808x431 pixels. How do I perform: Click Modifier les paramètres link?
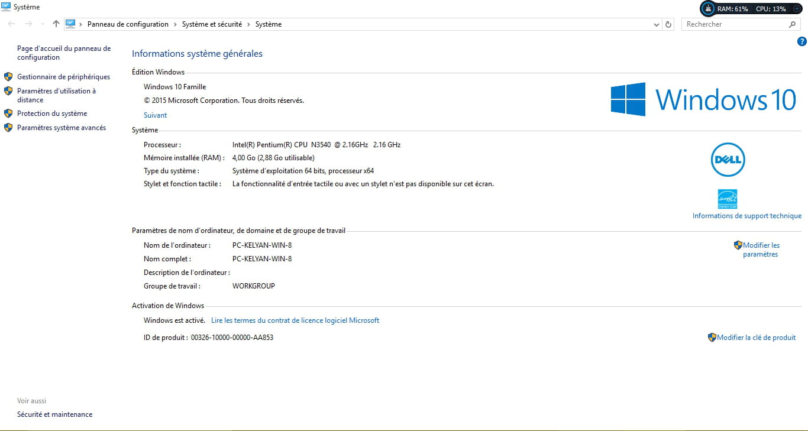click(x=761, y=249)
